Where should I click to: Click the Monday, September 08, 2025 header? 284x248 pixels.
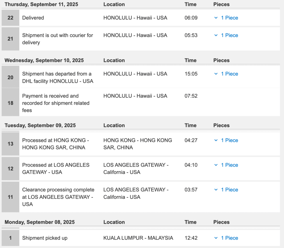[40, 222]
